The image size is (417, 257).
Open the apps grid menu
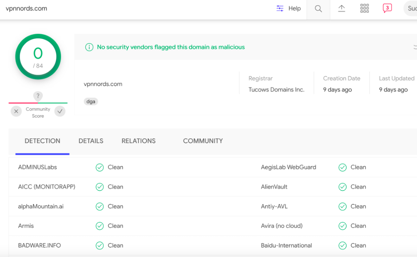(364, 9)
